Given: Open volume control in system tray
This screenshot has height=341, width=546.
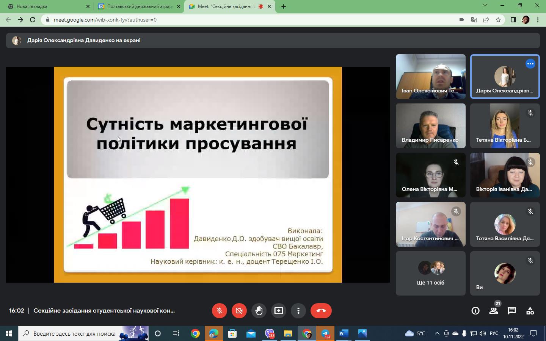Looking at the screenshot, I should tap(482, 333).
